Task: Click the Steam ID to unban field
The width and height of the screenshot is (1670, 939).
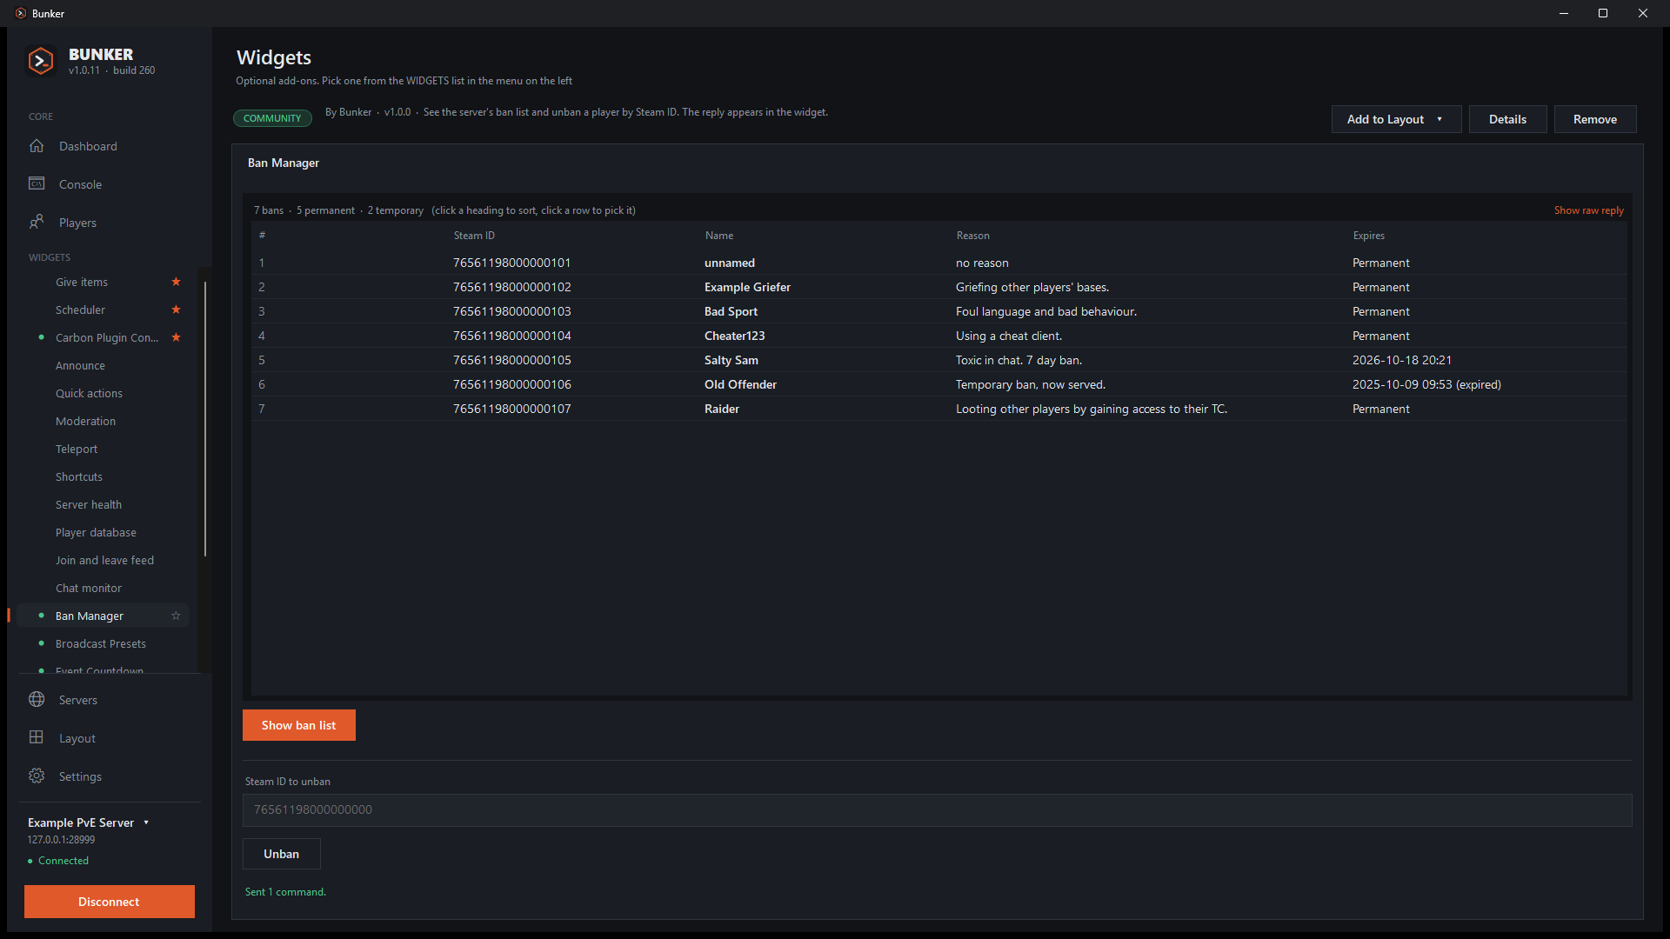Action: coord(937,809)
